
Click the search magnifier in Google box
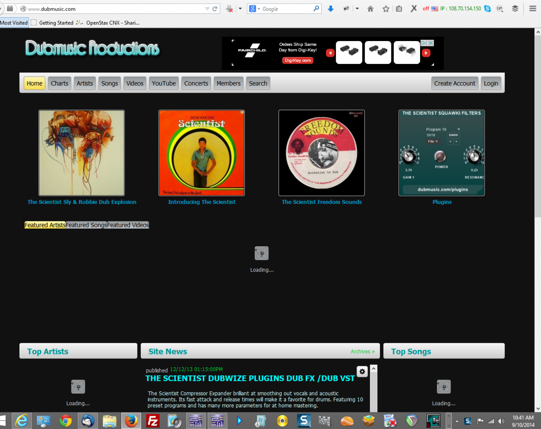[x=316, y=8]
